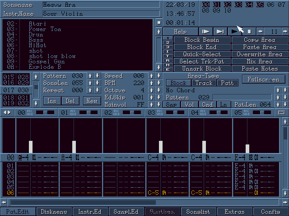
Task: Select side tab 1
Action: point(168,38)
